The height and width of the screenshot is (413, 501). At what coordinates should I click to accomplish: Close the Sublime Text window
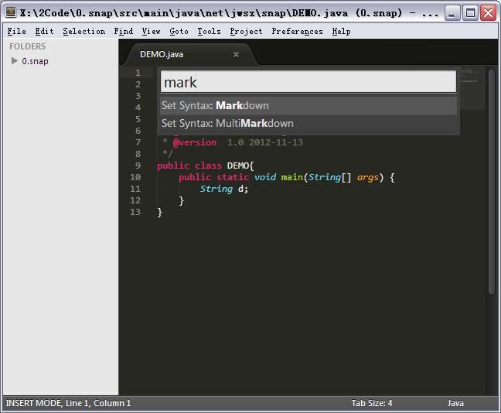[x=488, y=13]
